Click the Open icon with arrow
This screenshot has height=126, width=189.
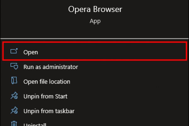pos(14,52)
